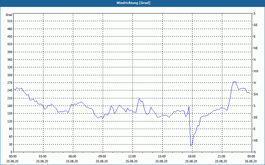The width and height of the screenshot is (265, 165).
Task: Click the 18:00 time label
Action: [x=191, y=156]
